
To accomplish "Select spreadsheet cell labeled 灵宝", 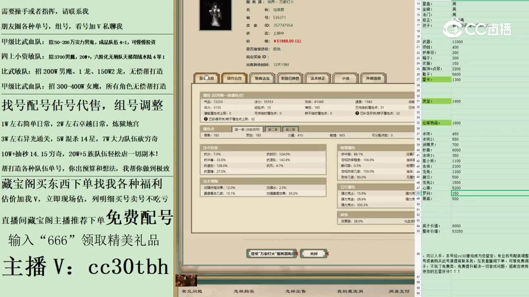I will coord(436,101).
